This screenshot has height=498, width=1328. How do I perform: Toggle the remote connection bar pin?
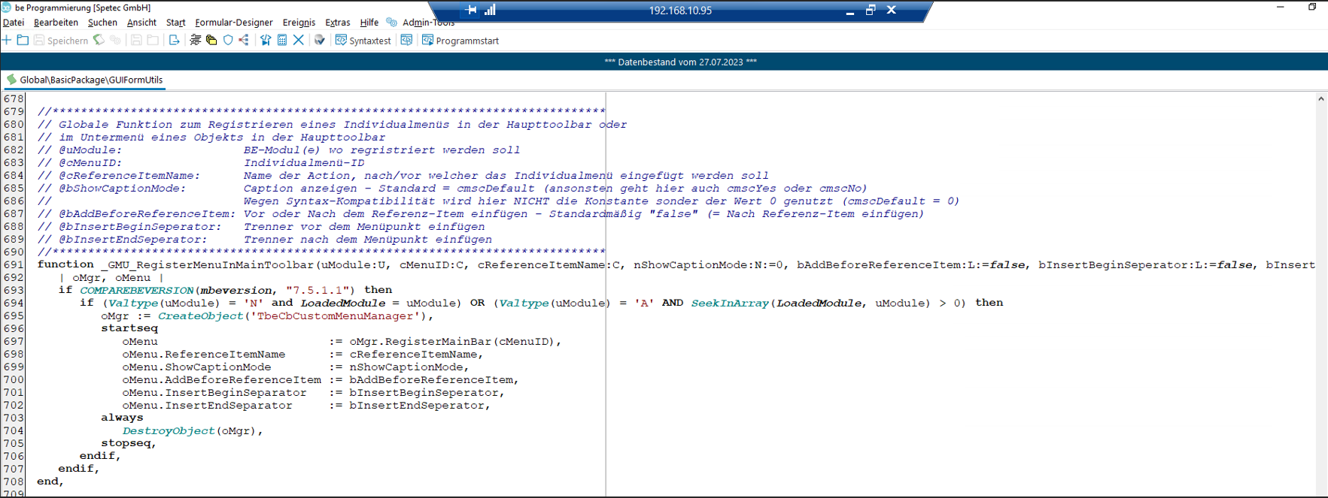click(x=471, y=10)
